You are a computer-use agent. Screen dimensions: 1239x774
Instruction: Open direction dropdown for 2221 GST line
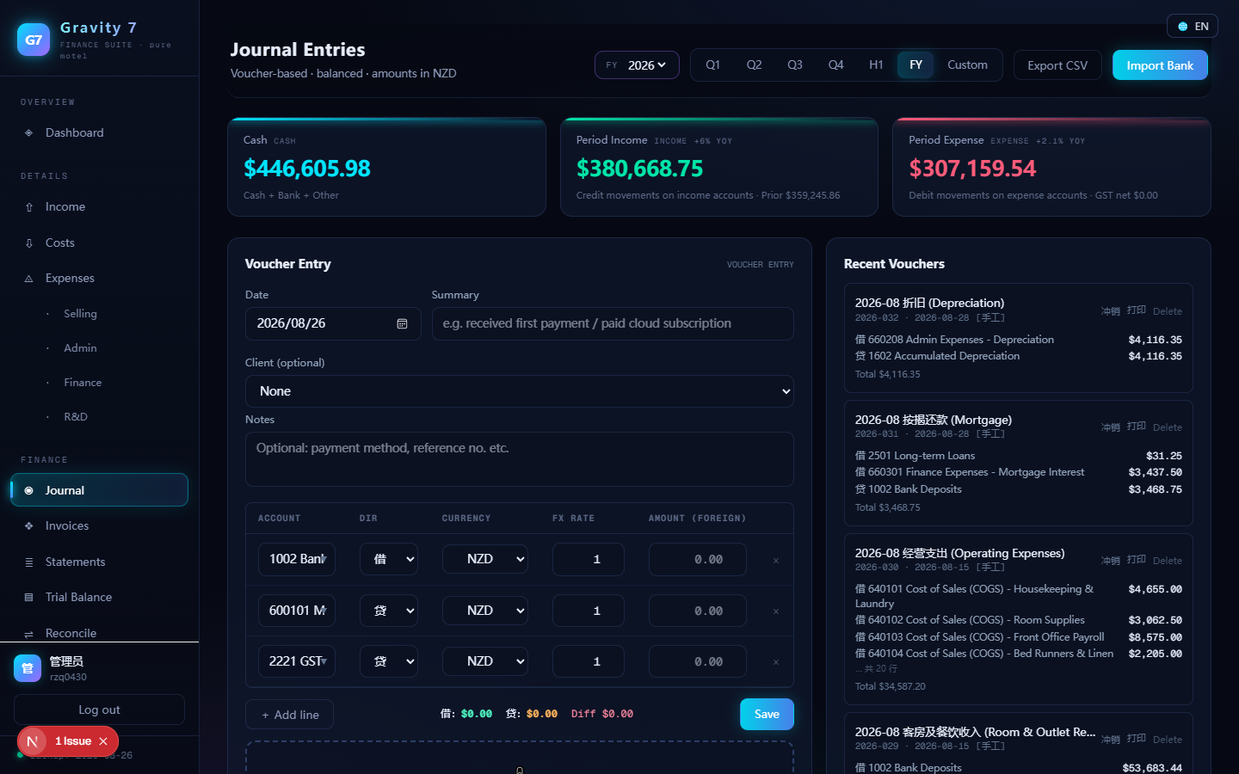389,661
